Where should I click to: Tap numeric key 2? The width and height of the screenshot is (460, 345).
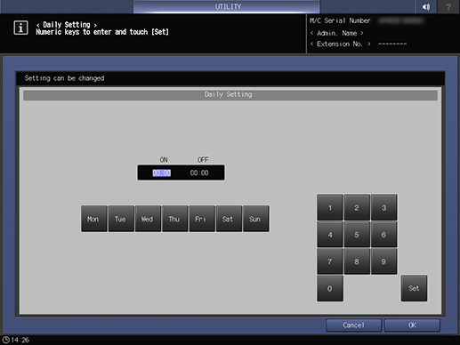357,207
